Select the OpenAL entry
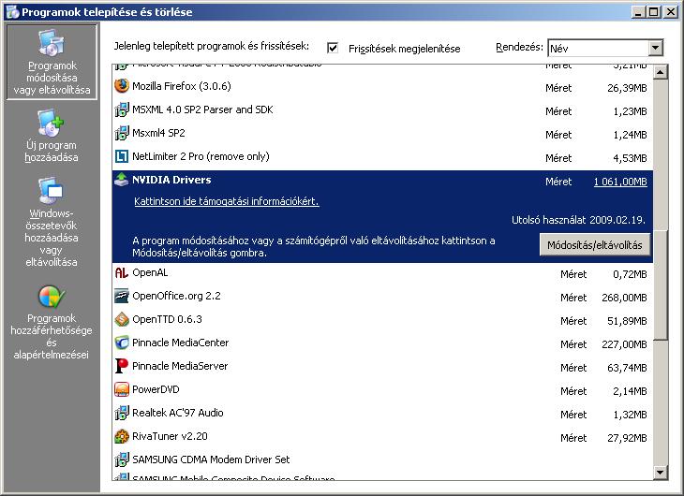Image resolution: width=684 pixels, height=496 pixels. (382, 273)
